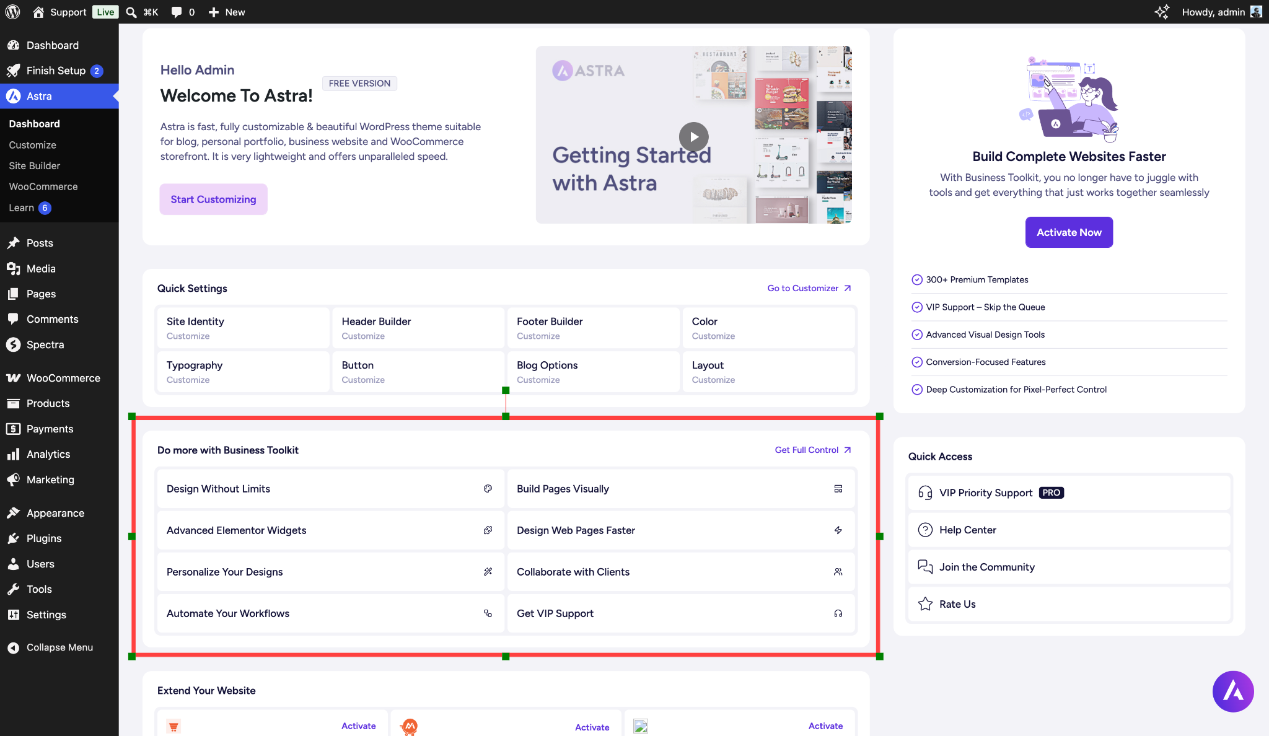1269x736 pixels.
Task: Open Finish Setup in the sidebar
Action: (x=59, y=71)
